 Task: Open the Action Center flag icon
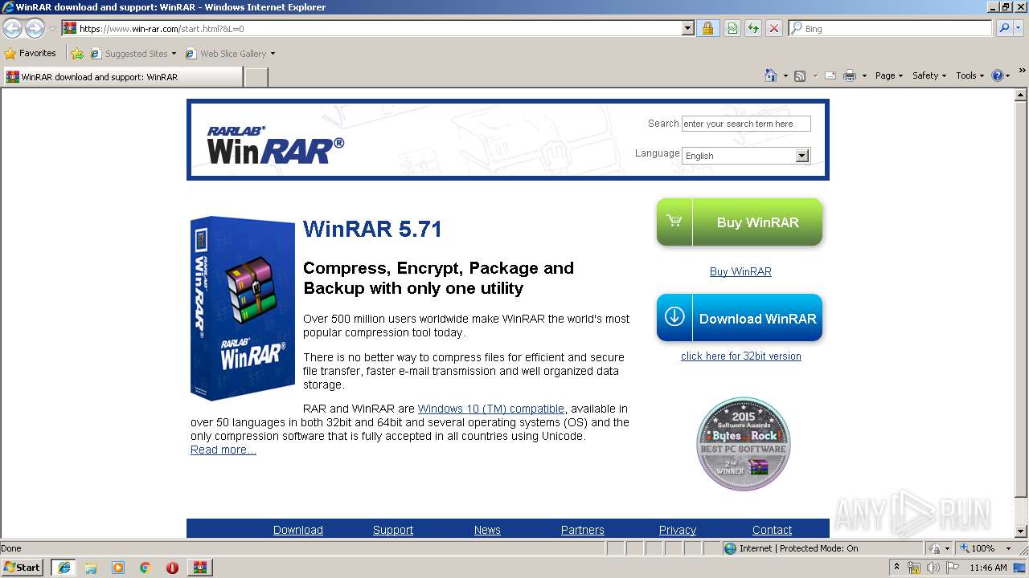click(x=953, y=568)
